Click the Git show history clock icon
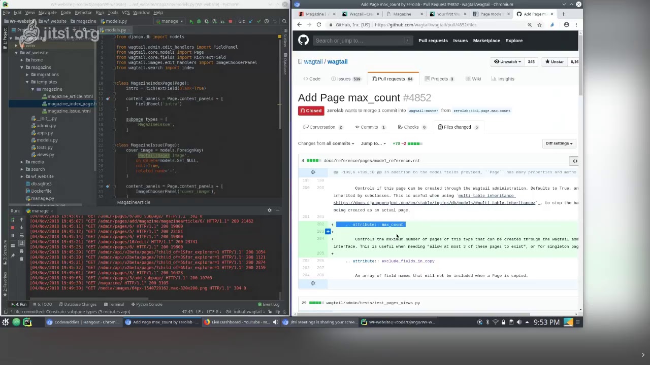 (x=267, y=21)
